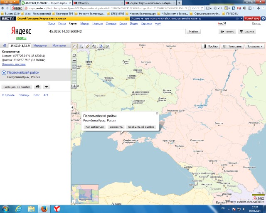Click Сохранить in the balloon

[116, 127]
